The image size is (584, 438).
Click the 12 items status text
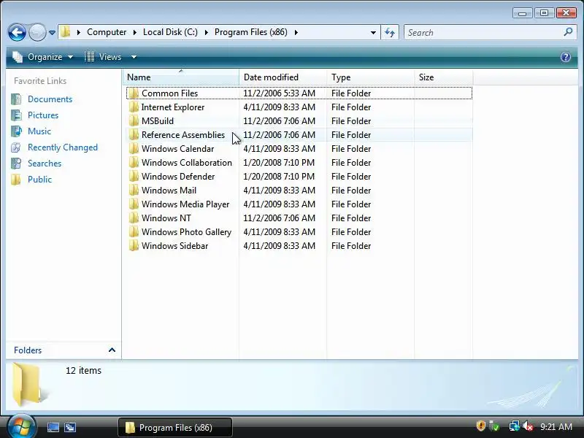[x=83, y=371]
